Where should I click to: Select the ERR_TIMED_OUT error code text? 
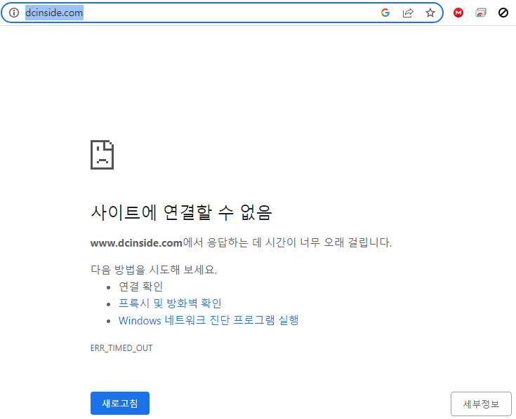121,348
